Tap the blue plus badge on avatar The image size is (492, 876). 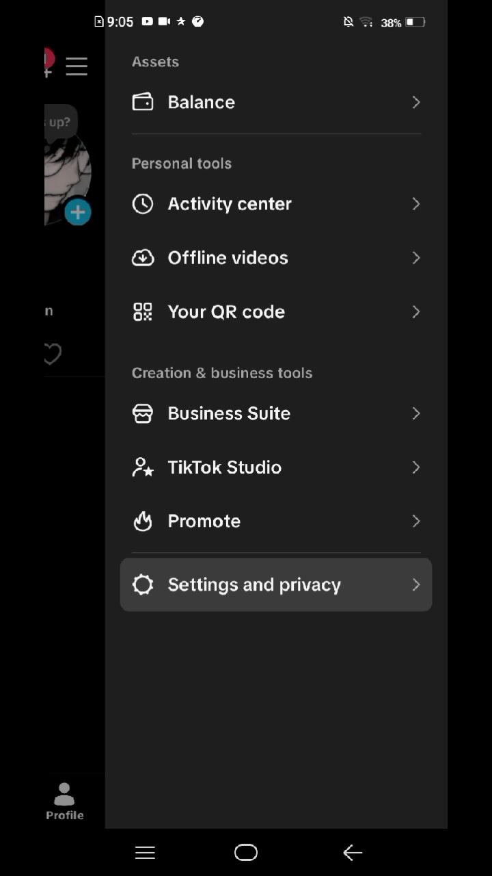tap(78, 212)
